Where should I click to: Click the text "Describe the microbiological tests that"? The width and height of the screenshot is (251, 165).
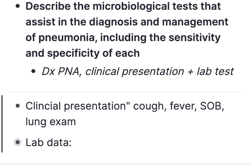tap(123, 7)
